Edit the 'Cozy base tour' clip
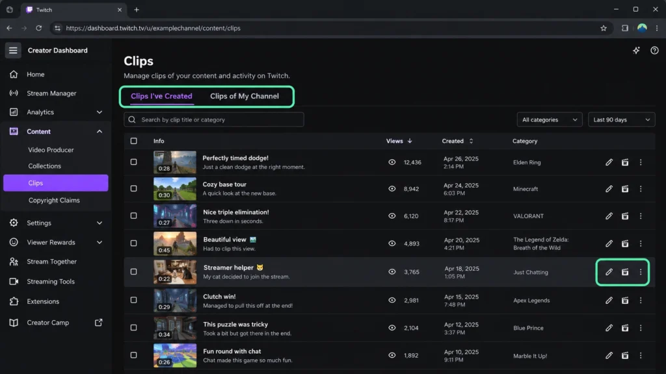This screenshot has height=374, width=666. [609, 189]
